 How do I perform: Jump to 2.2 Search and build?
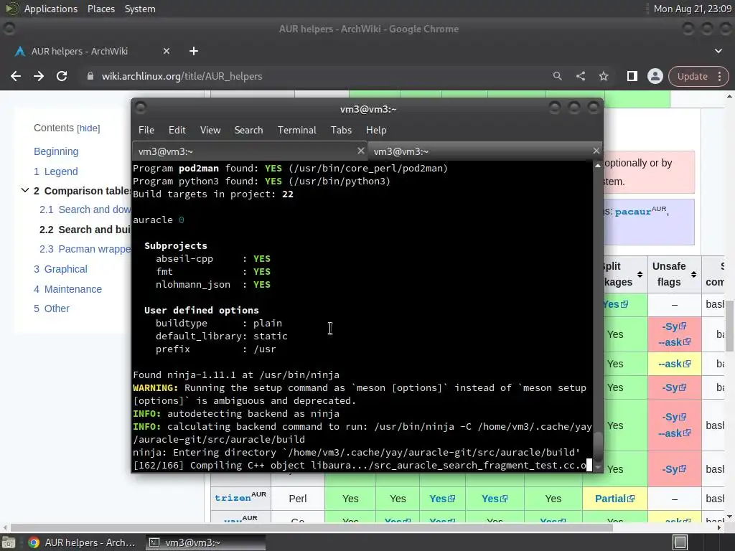(85, 230)
